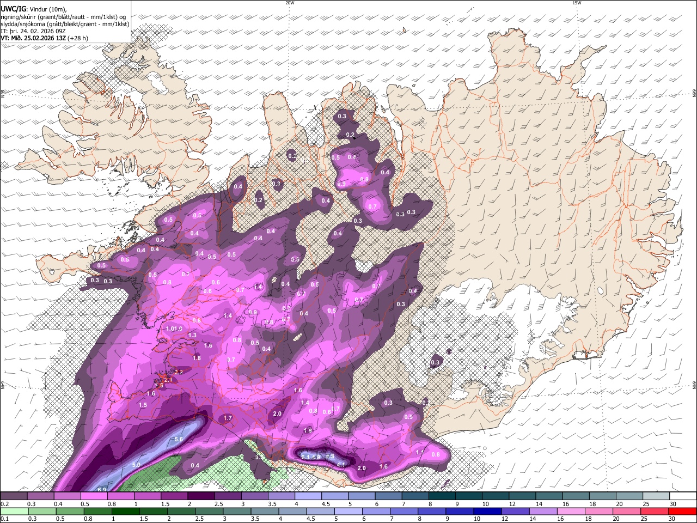Click the '0.1' label in the rain legend row
697x523 pixels.
(x=4, y=519)
